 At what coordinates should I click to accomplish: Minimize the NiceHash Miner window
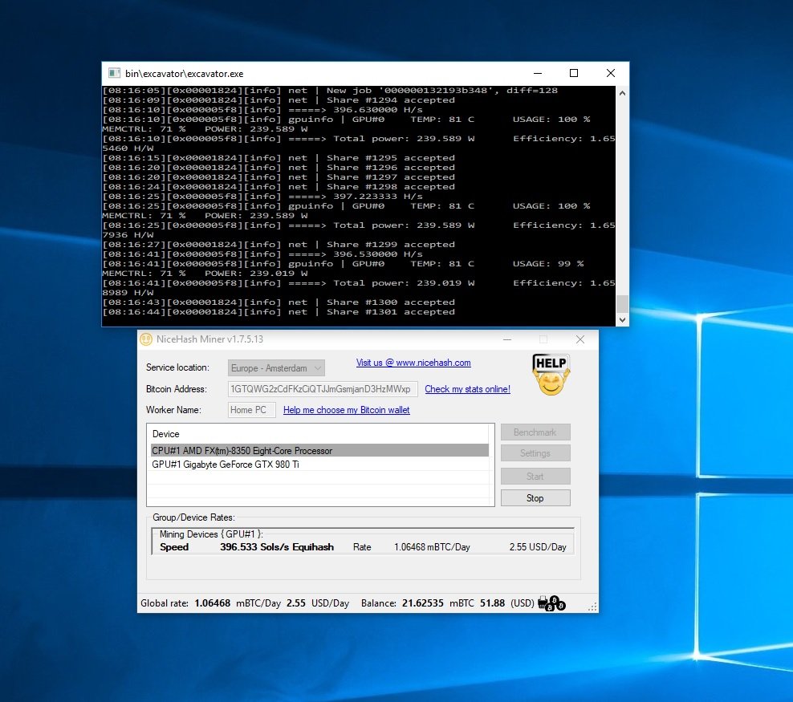click(x=507, y=339)
